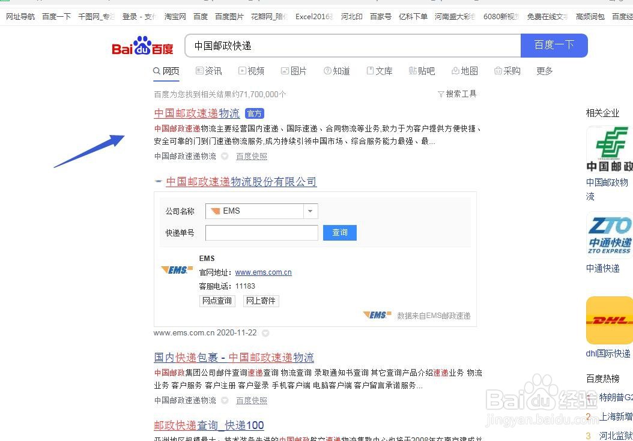Open the 河北印 bookmark
Screen dimensions: 633x441
pos(351,17)
